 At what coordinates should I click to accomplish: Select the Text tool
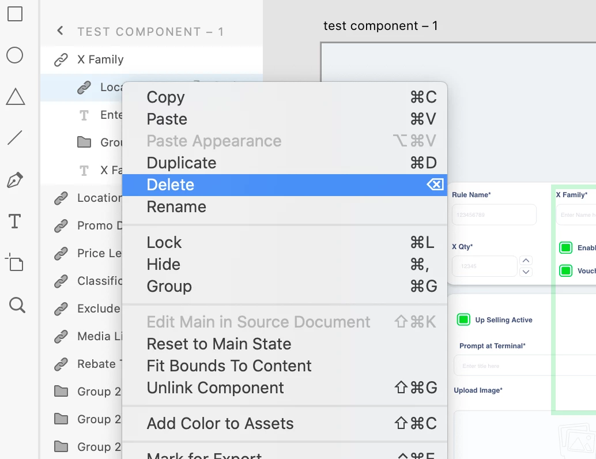(x=15, y=221)
